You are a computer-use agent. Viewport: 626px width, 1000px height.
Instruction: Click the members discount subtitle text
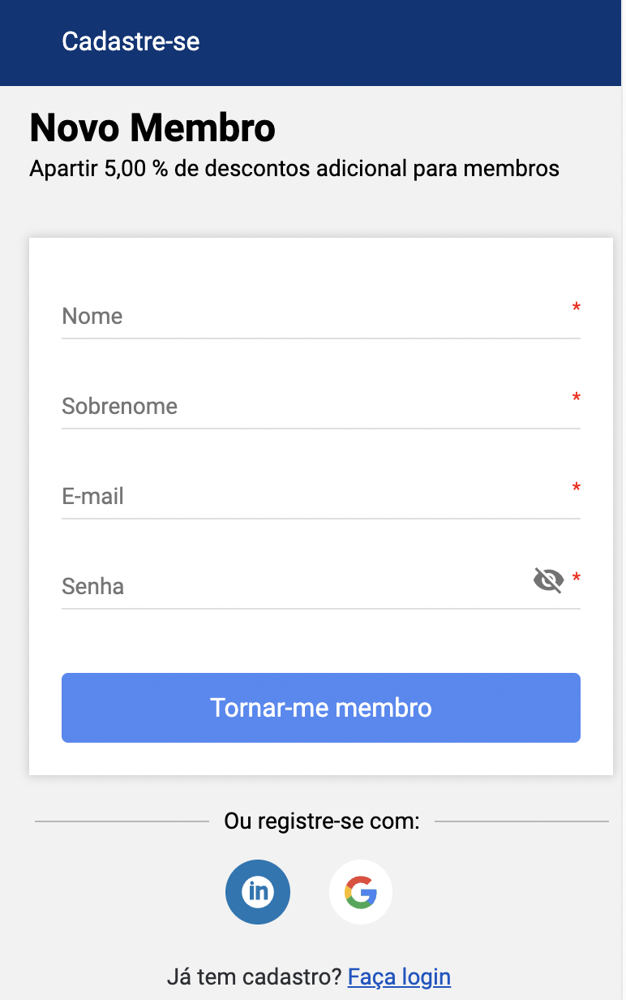pyautogui.click(x=294, y=169)
